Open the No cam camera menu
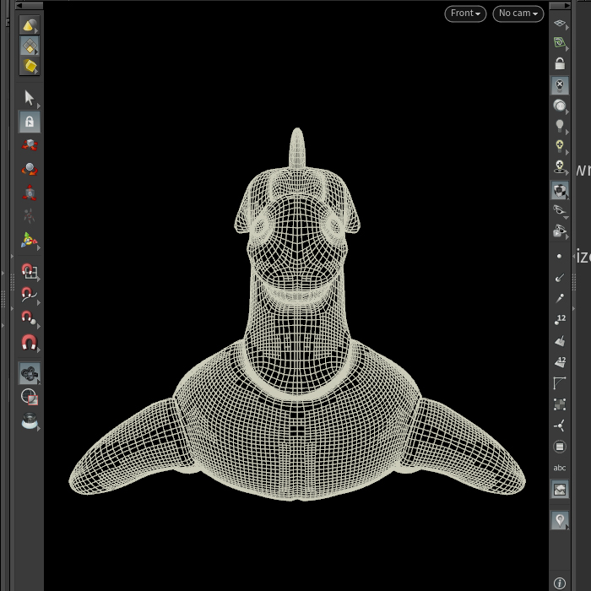 [518, 14]
